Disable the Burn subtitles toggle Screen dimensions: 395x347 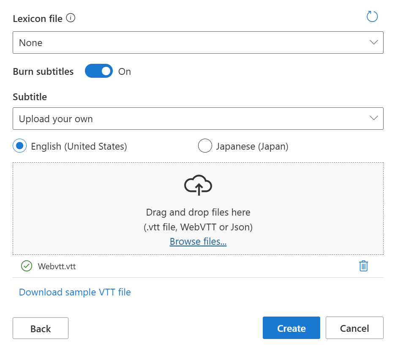click(99, 71)
